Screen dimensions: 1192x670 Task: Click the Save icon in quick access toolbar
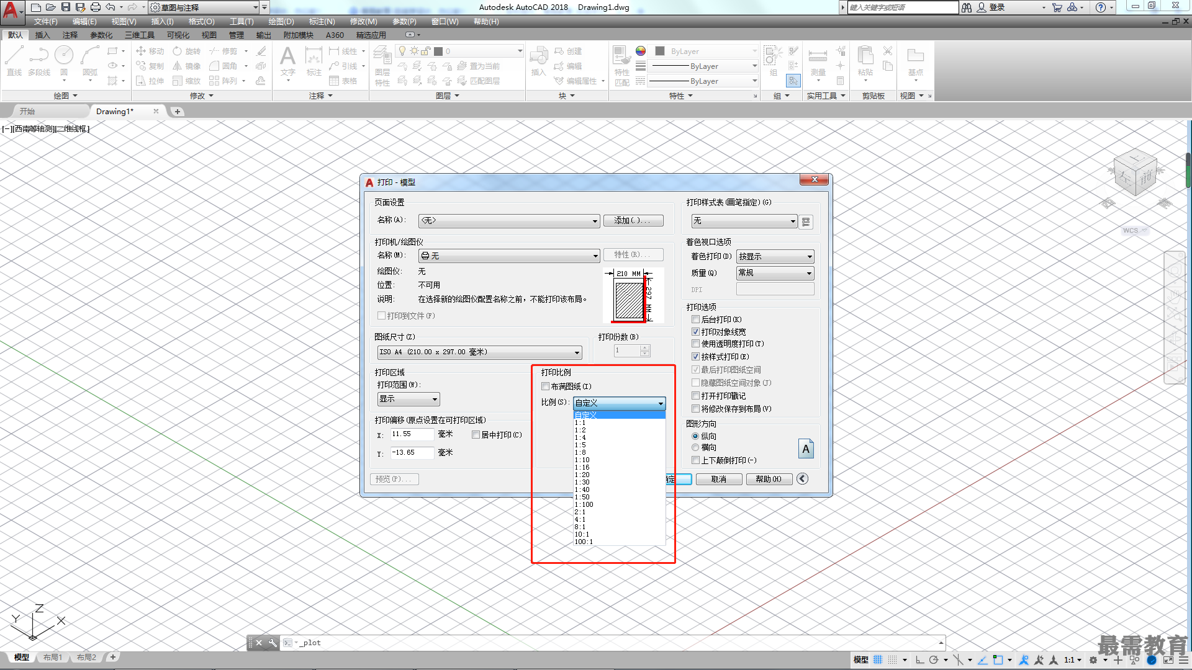click(x=65, y=7)
